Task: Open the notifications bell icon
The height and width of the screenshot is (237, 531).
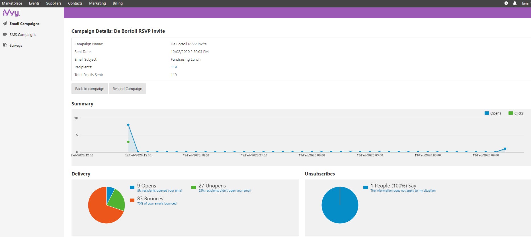Action: (x=515, y=3)
